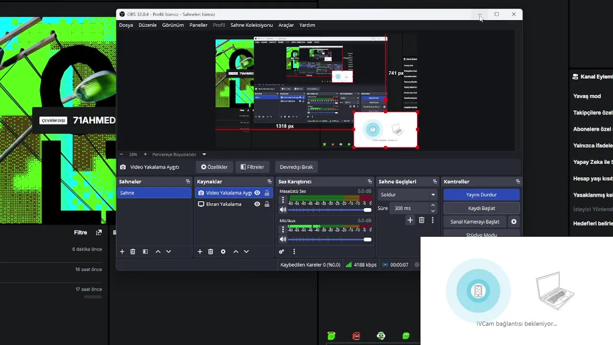The width and height of the screenshot is (613, 345).
Task: Click Devredışı Bırak button
Action: coord(296,167)
